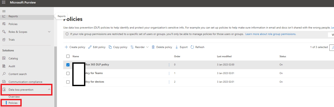This screenshot has width=334, height=107.
Task: Click the Audit document icon
Action: (4, 66)
